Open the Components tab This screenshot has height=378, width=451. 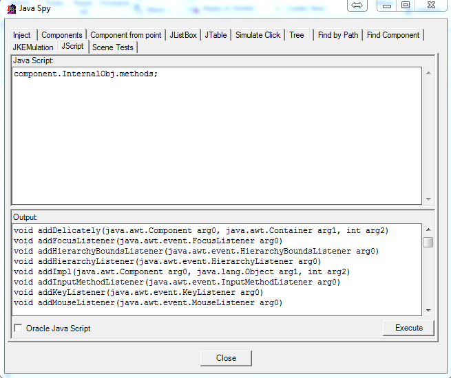(62, 35)
